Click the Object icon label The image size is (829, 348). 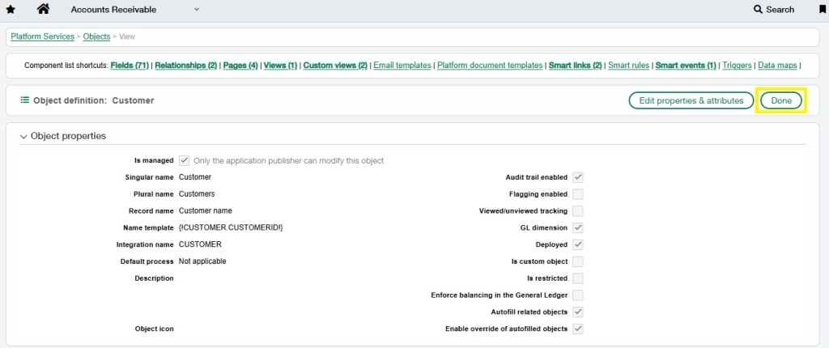tap(155, 329)
